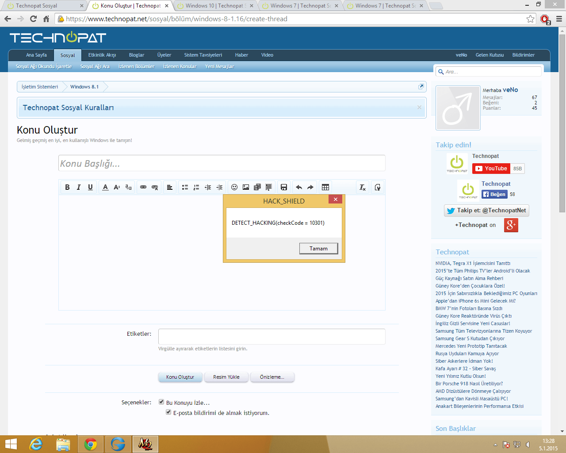Insert an unordered bullet list

click(x=185, y=187)
